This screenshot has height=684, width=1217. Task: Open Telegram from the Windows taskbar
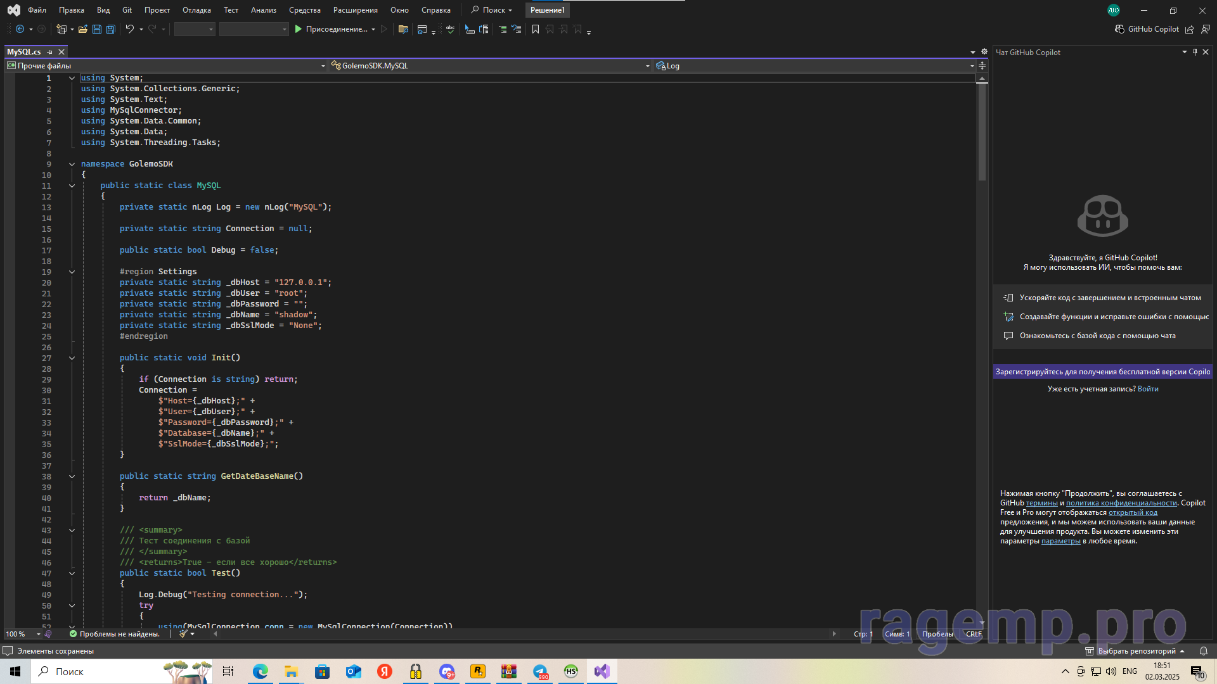tap(540, 671)
